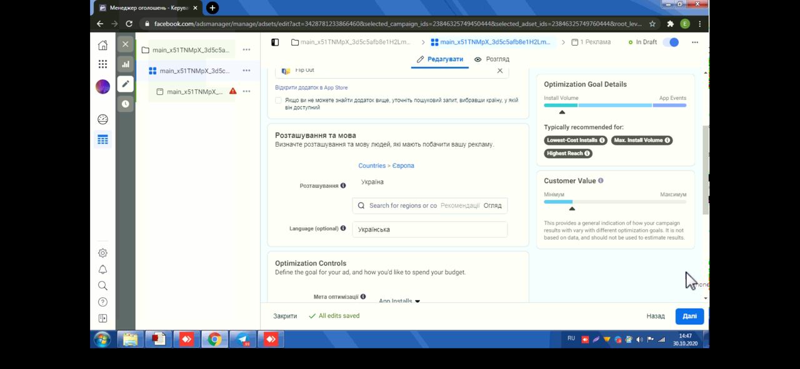Click the Назад button
This screenshot has width=800, height=369.
click(x=656, y=316)
